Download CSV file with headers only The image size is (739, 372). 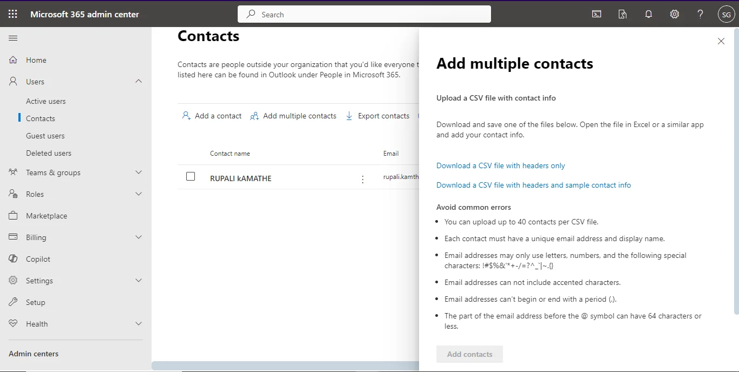pos(501,165)
